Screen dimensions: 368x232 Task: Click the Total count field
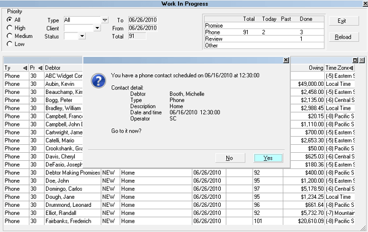pos(137,36)
